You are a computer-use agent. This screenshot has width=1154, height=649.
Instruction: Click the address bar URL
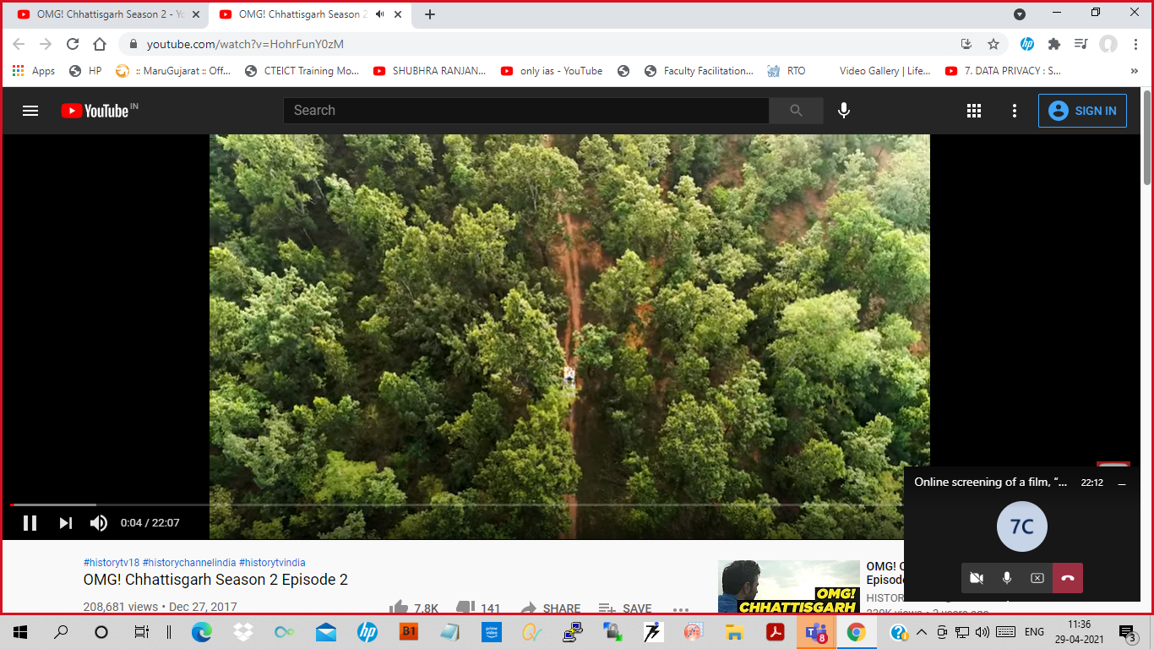click(245, 44)
